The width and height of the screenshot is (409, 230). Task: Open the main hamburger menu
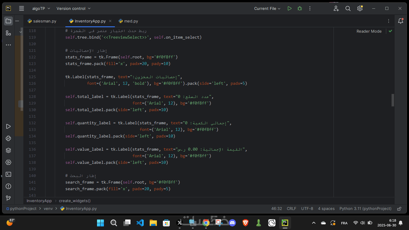(21, 8)
